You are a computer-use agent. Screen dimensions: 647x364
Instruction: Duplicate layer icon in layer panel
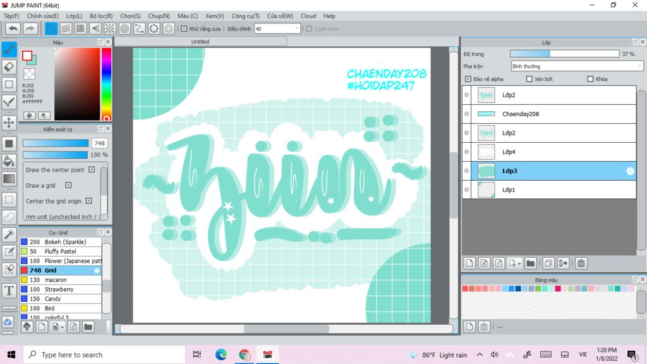(548, 264)
